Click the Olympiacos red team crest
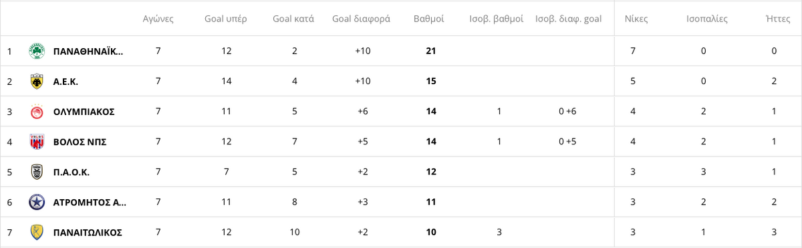Screen dimensions: 802x248 pos(37,112)
